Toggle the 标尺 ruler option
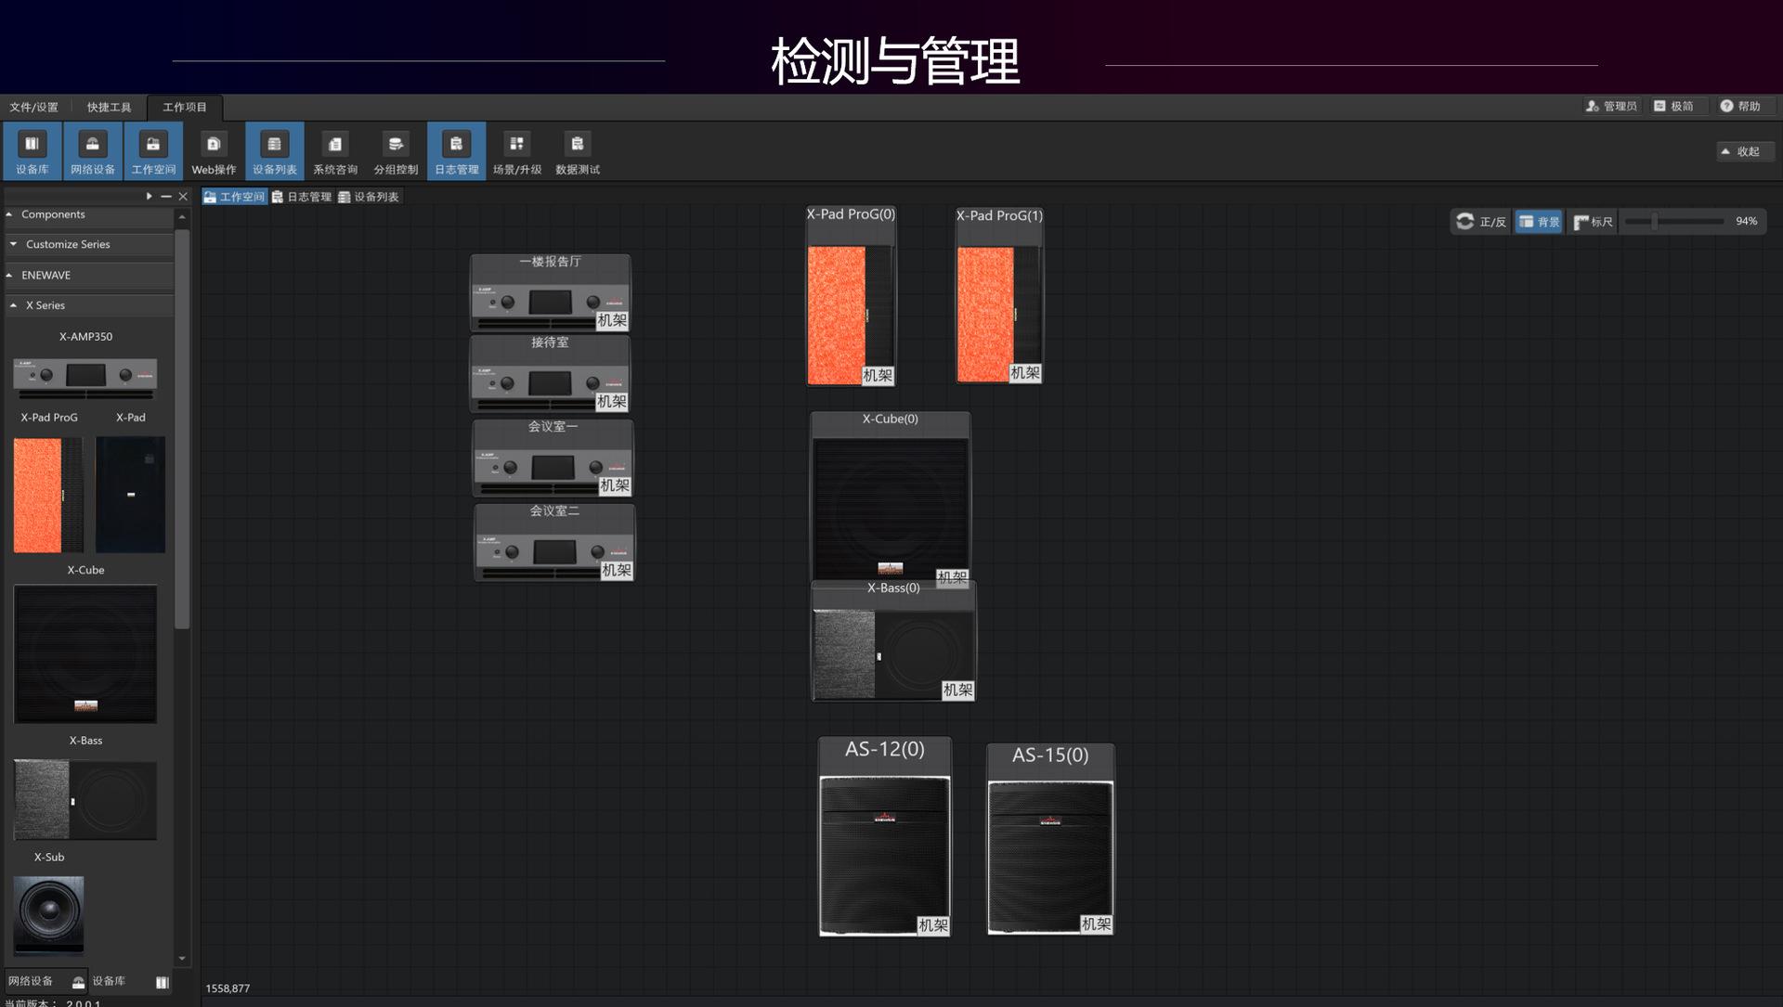This screenshot has width=1783, height=1007. 1594,222
